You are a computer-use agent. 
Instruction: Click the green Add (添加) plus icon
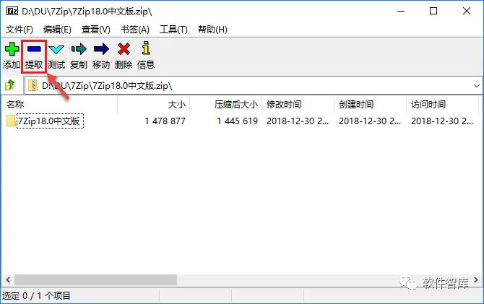(12, 49)
